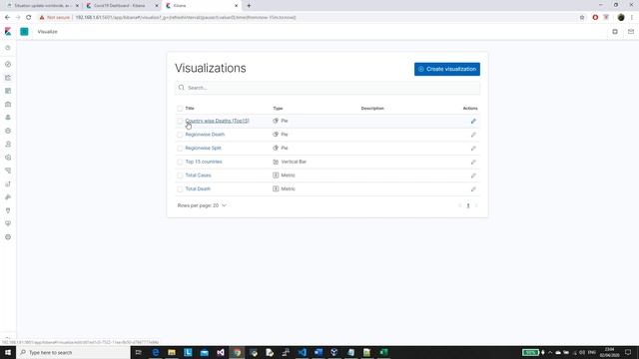Edit Total Death with pencil icon
The width and height of the screenshot is (639, 359).
pos(473,188)
